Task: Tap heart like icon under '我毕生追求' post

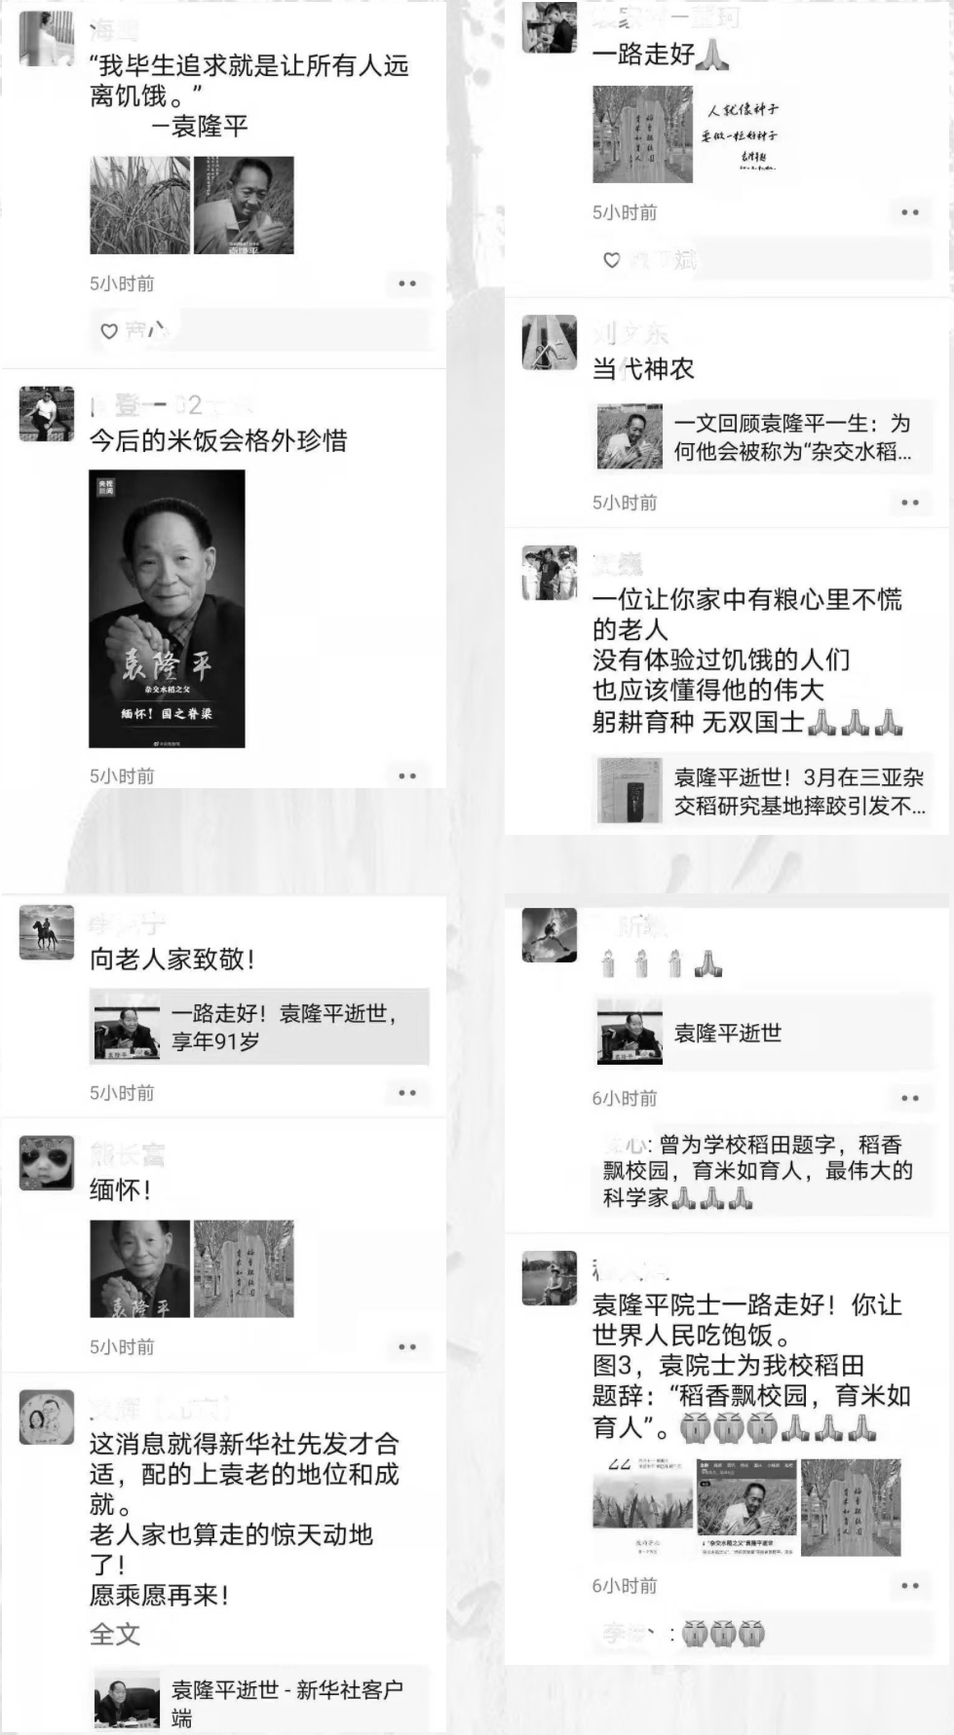Action: coord(109,331)
